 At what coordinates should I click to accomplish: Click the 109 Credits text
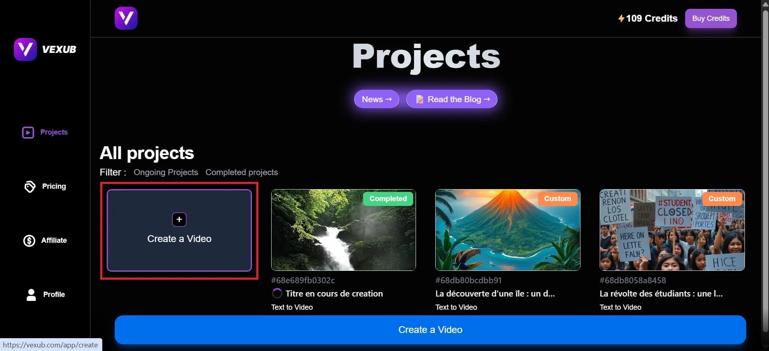point(651,18)
